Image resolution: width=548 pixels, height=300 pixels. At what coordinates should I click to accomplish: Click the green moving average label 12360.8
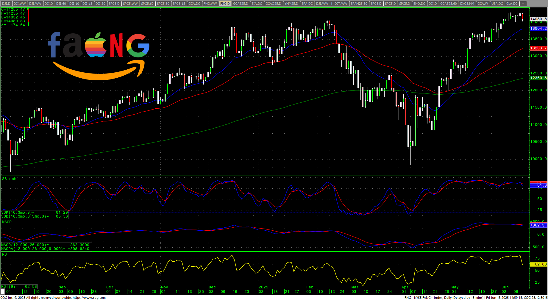point(538,78)
